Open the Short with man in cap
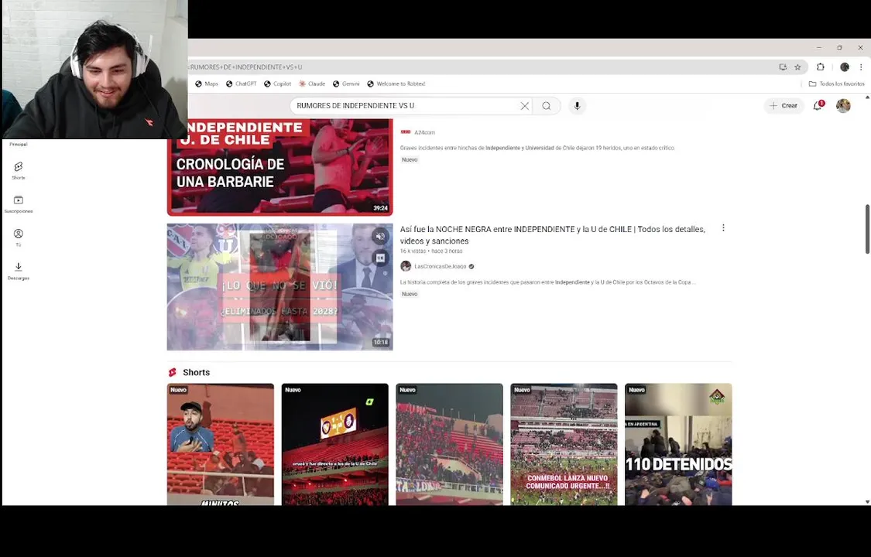 coord(221,444)
